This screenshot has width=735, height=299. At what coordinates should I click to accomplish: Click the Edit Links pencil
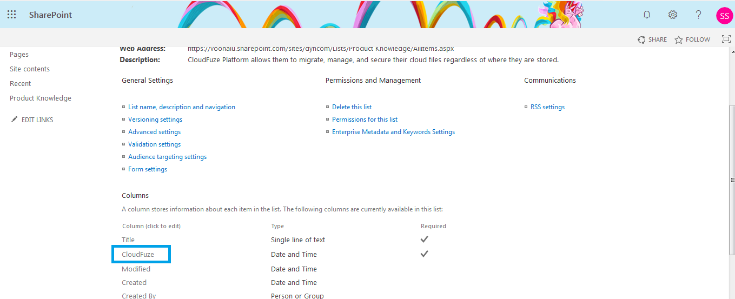pyautogui.click(x=32, y=119)
